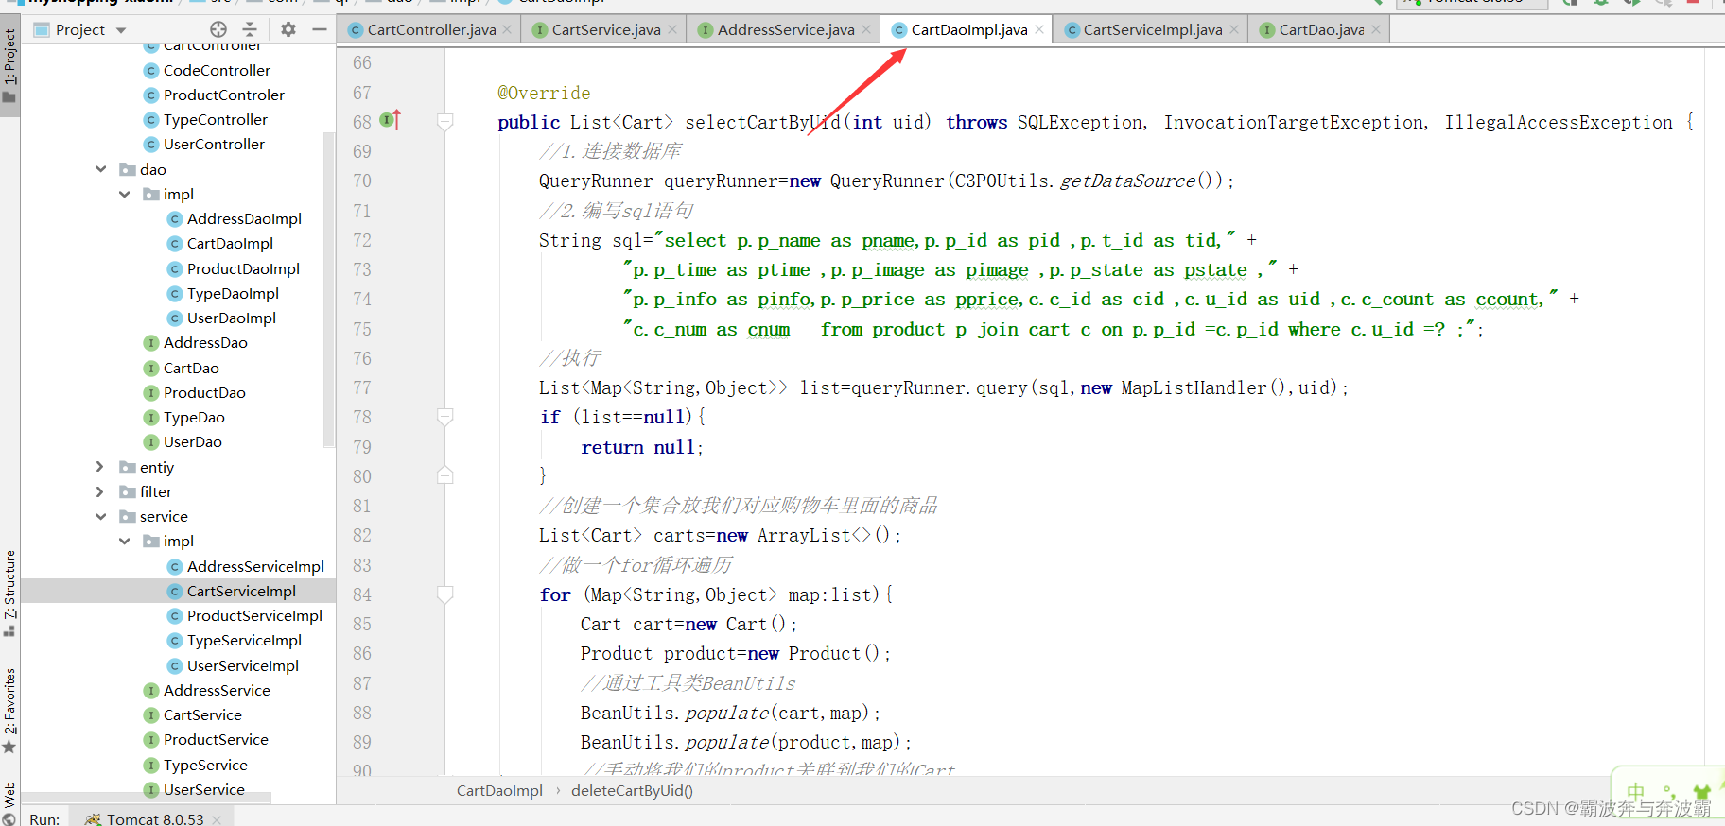This screenshot has width=1725, height=826.
Task: Open Project panel settings gear
Action: [288, 29]
